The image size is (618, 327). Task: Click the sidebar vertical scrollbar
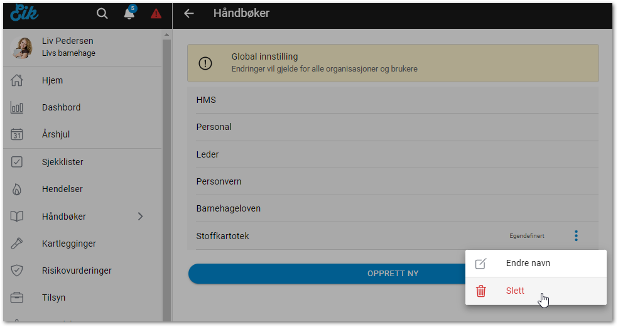[166, 176]
